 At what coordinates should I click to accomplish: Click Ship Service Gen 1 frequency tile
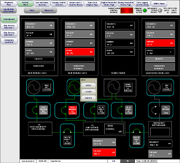80,25
